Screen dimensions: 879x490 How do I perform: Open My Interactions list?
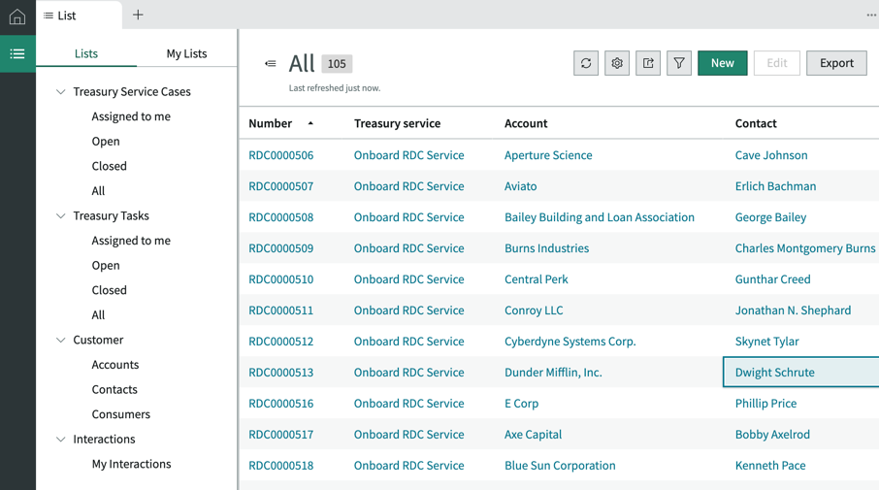pos(131,464)
